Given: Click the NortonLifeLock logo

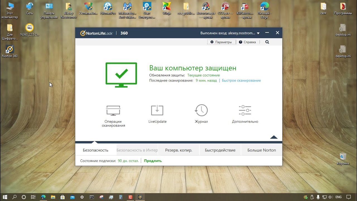Looking at the screenshot, I should (x=97, y=33).
